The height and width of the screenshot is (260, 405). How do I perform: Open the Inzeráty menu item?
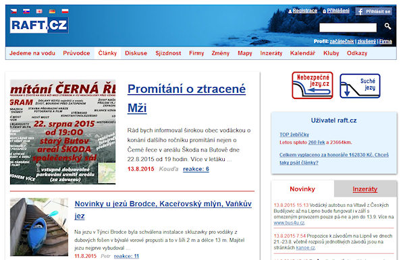click(271, 53)
